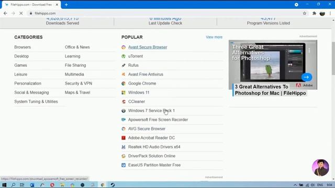Click the Avast Free Antivirus icon
The image size is (335, 188).
click(124, 74)
